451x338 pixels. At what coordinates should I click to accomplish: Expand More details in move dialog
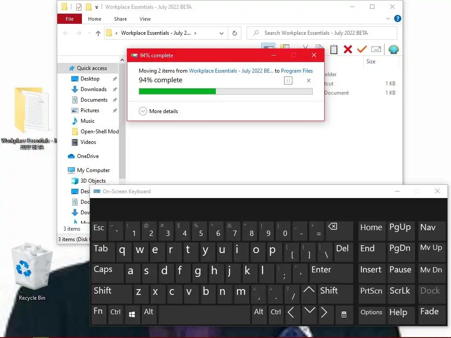click(159, 111)
